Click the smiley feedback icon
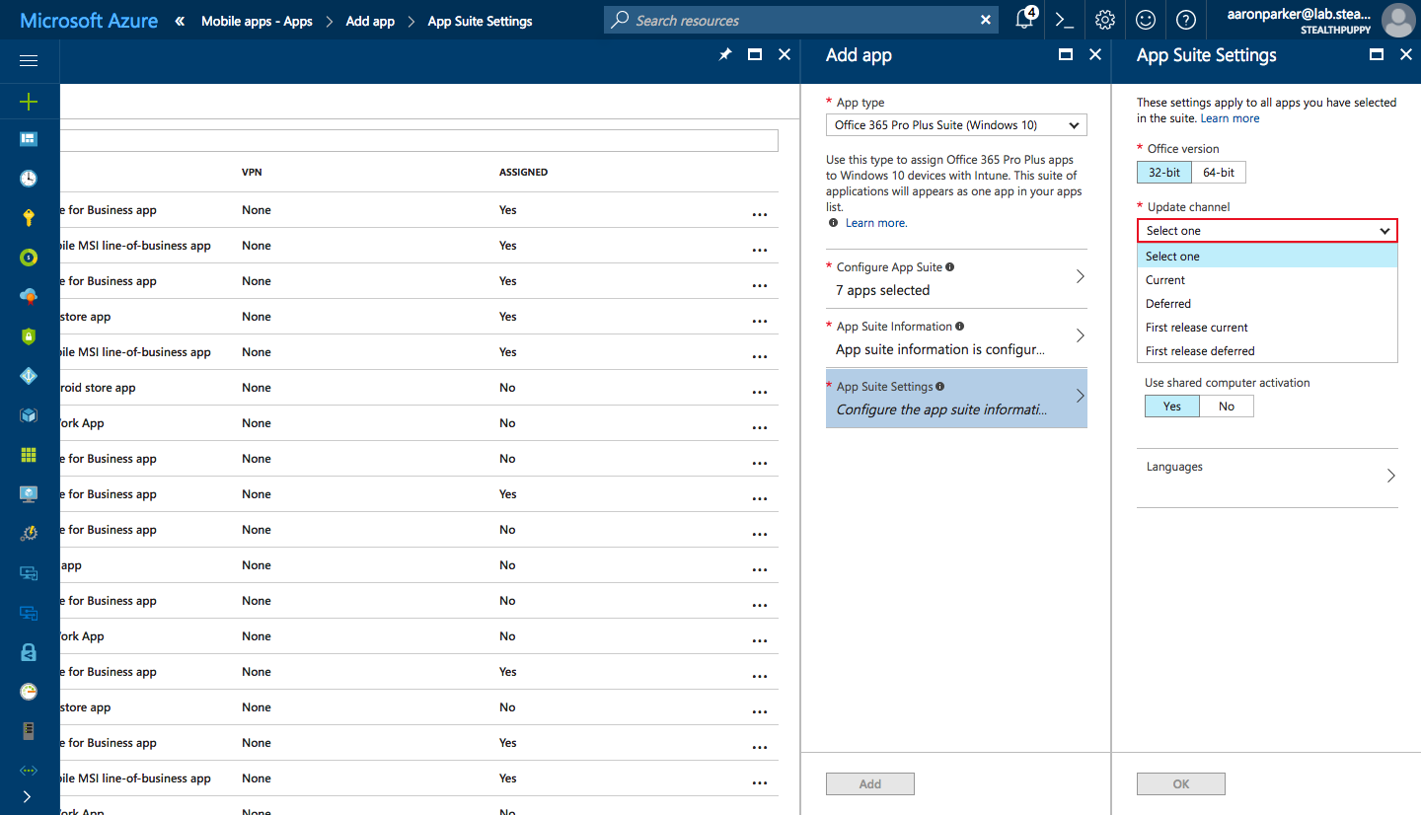This screenshot has height=815, width=1421. tap(1146, 20)
